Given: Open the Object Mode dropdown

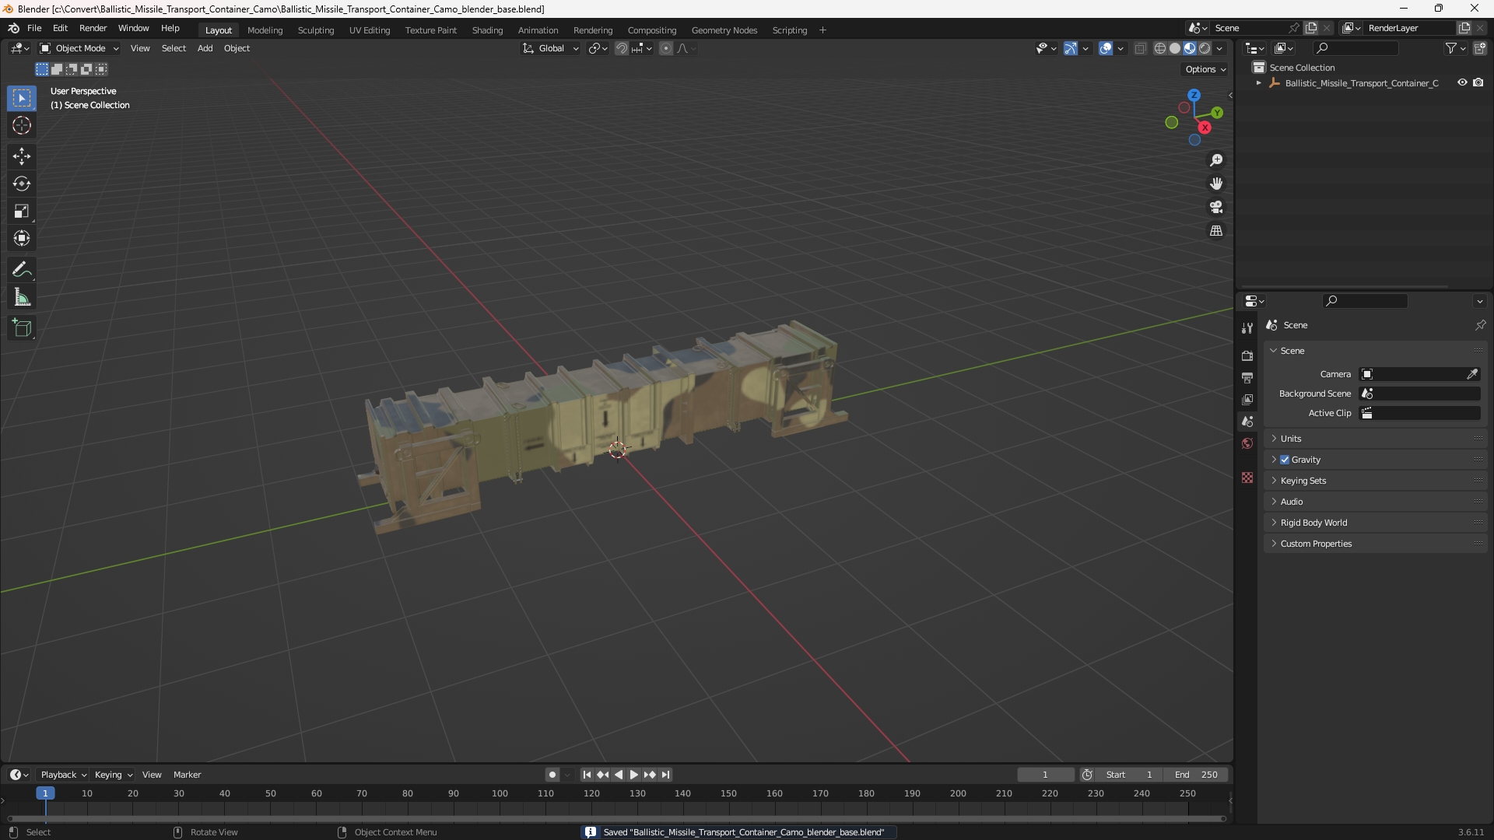Looking at the screenshot, I should pos(79,48).
